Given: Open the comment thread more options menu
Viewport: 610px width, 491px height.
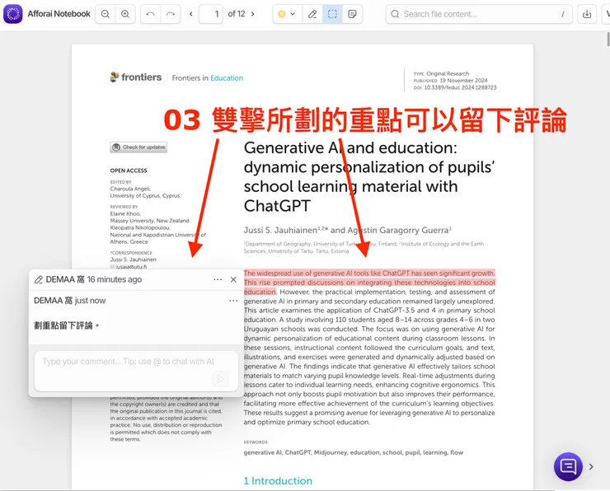Looking at the screenshot, I should (218, 279).
